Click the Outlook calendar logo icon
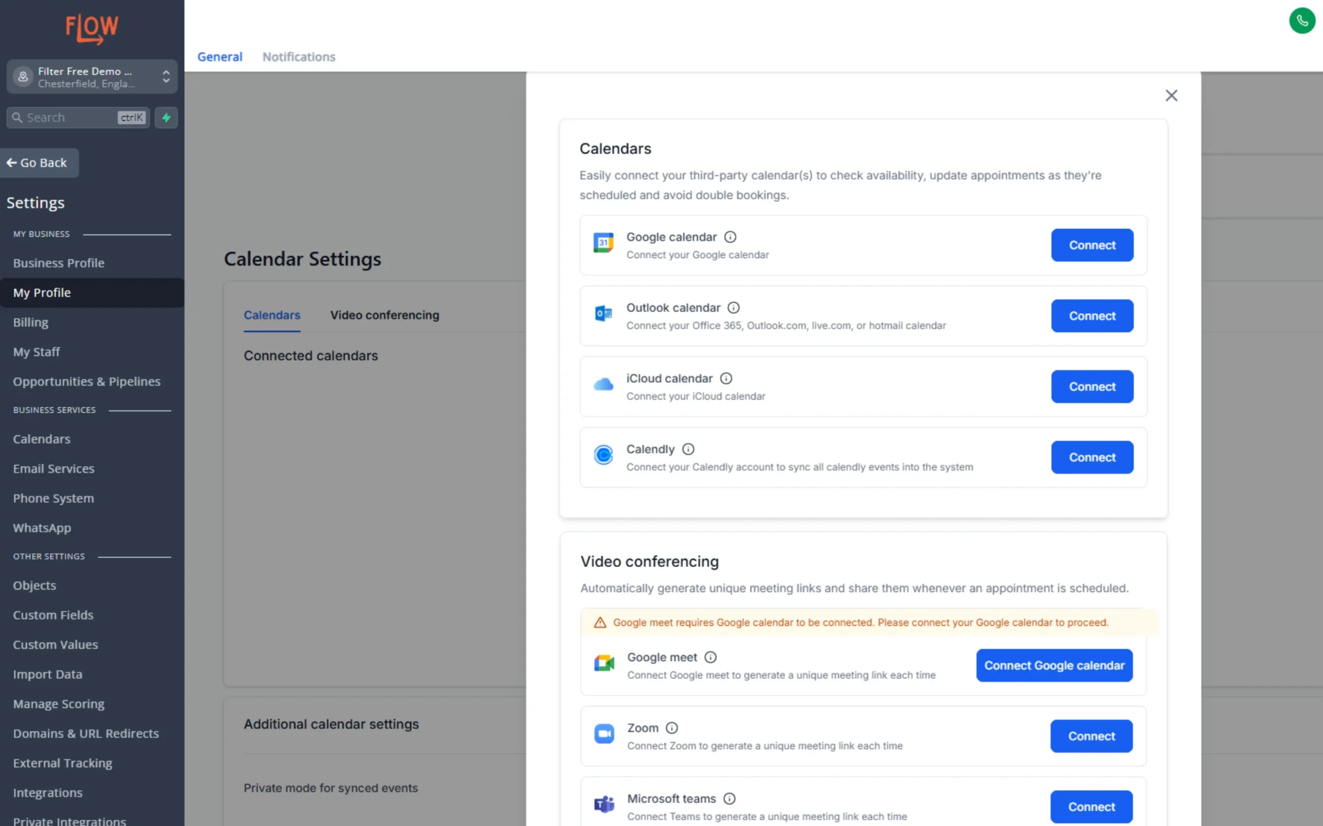Image resolution: width=1323 pixels, height=826 pixels. tap(604, 313)
